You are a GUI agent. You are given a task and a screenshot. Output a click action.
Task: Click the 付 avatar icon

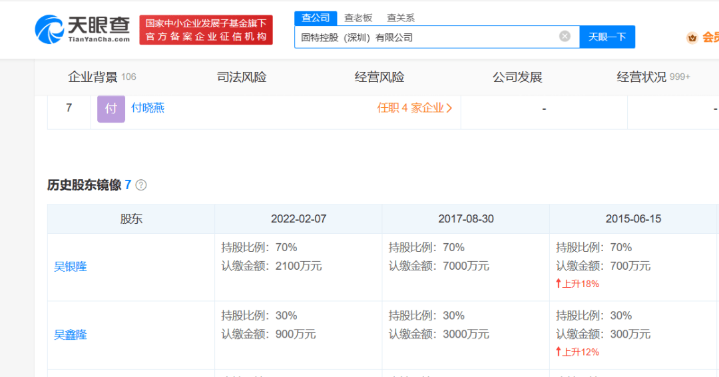(x=111, y=109)
